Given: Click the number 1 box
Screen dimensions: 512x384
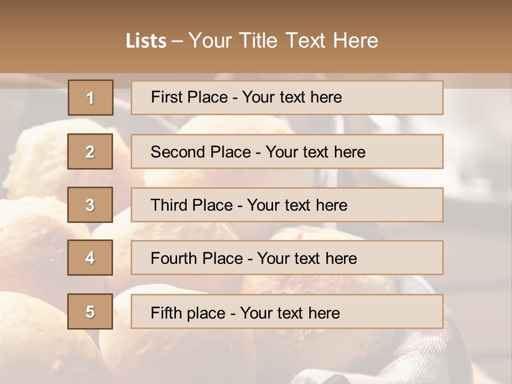Looking at the screenshot, I should click(91, 98).
